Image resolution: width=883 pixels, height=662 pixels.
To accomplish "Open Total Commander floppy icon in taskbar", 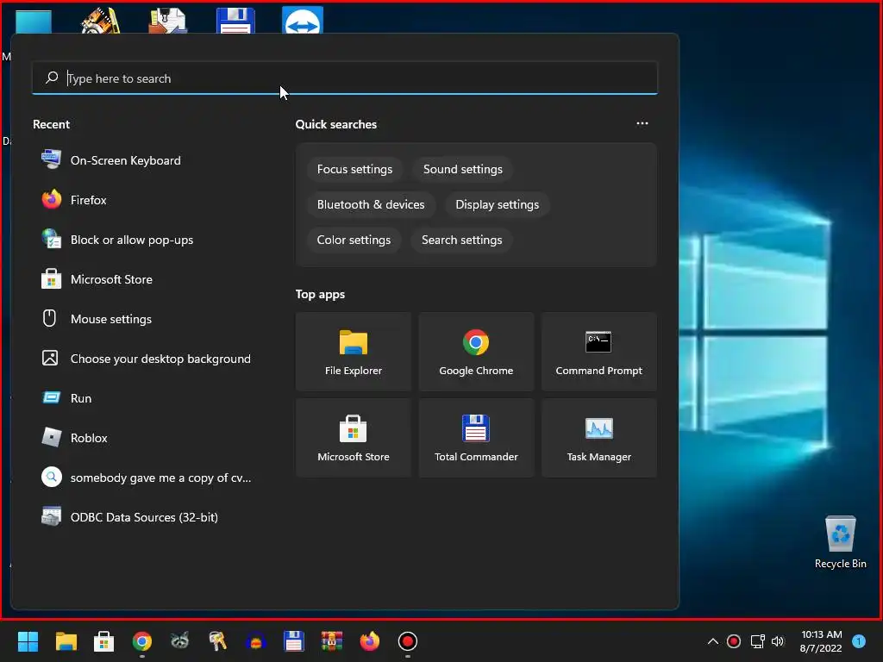I will point(294,641).
